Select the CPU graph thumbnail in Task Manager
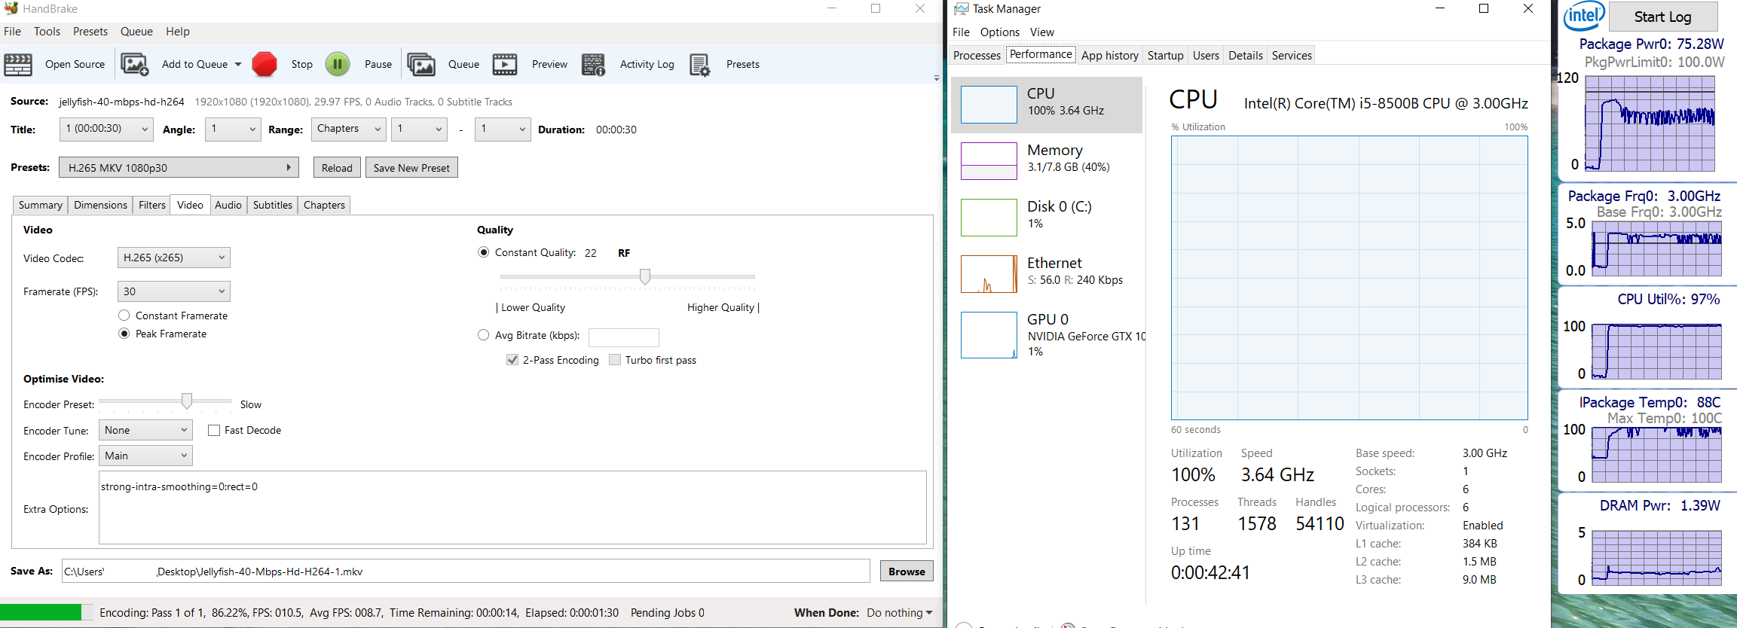 pos(989,104)
